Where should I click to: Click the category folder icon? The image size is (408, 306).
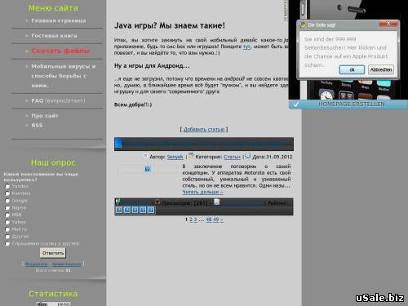[x=191, y=156]
